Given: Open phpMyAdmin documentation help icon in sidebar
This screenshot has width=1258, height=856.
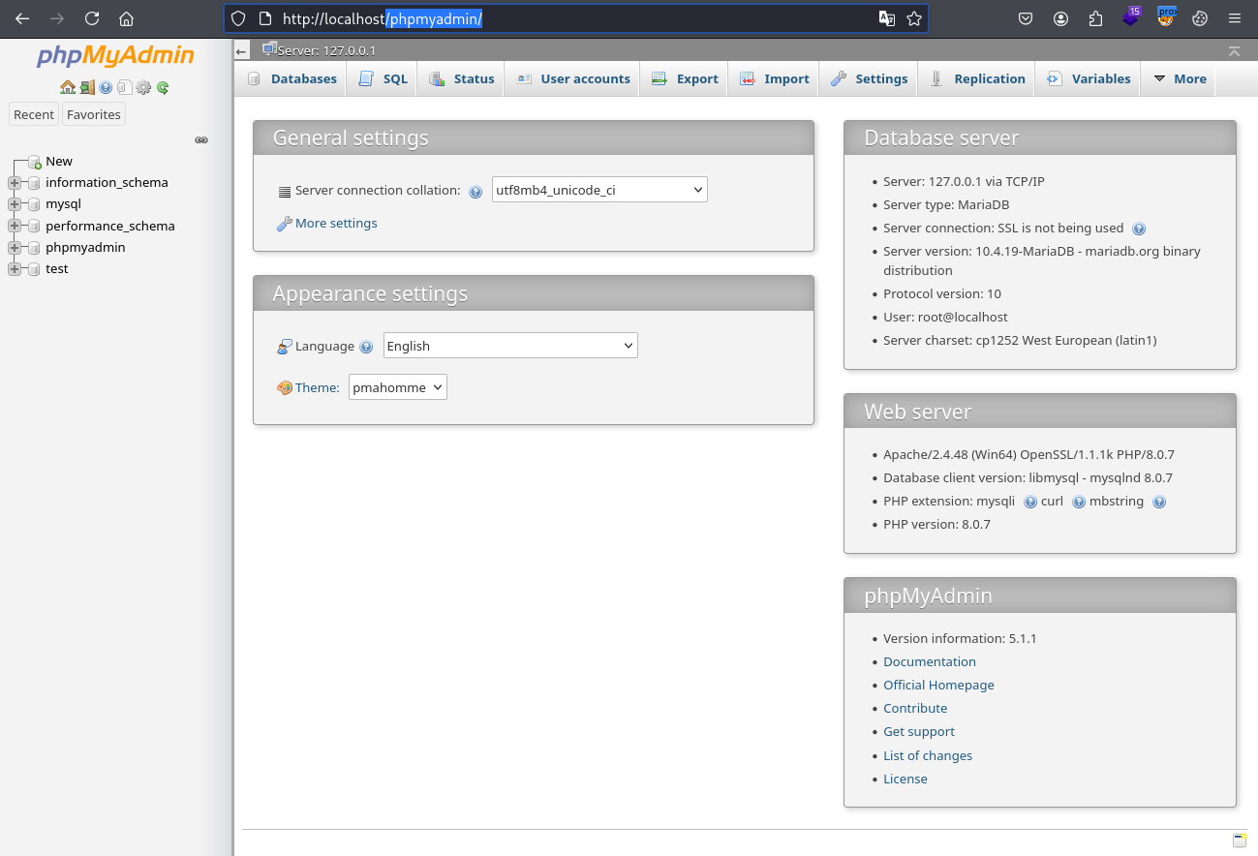Looking at the screenshot, I should pyautogui.click(x=106, y=87).
